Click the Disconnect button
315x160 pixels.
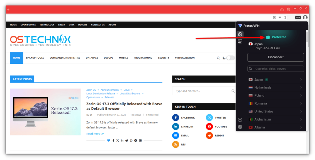(276, 57)
